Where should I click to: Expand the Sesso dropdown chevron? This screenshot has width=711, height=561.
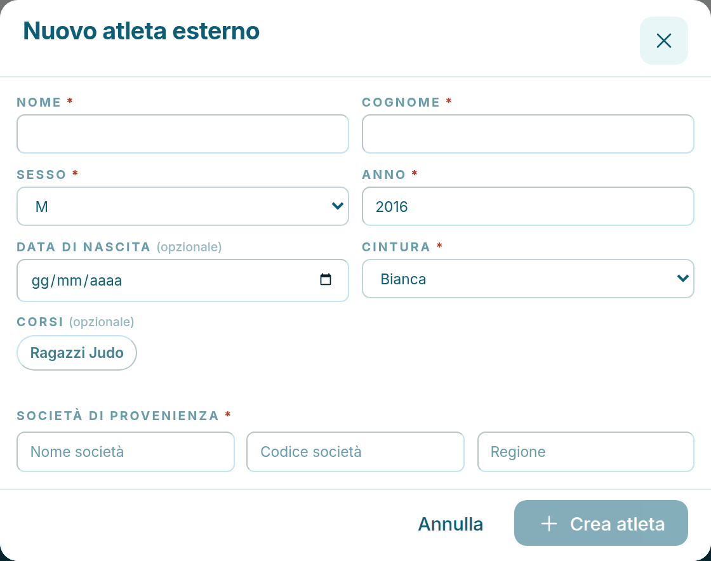pos(337,206)
